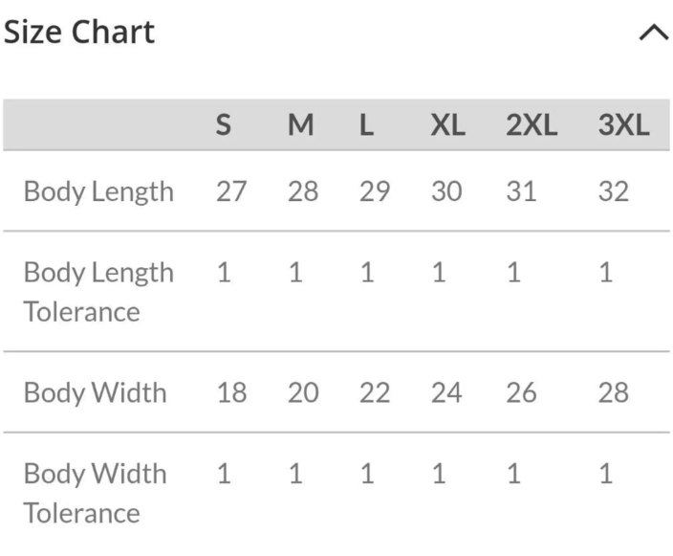
Task: Select Body Width value 26 for size 2XL
Action: 521,392
